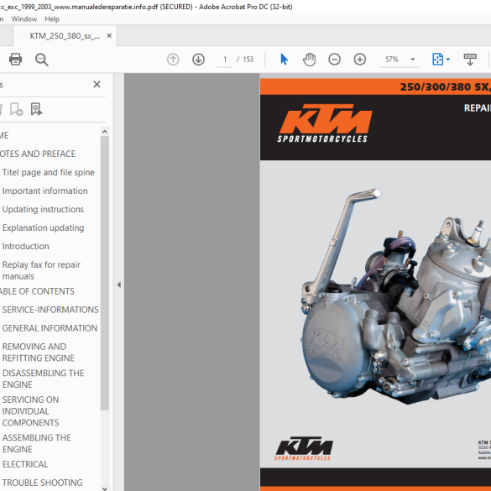Go to next page arrow
Image resolution: width=491 pixels, height=491 pixels.
tap(198, 60)
